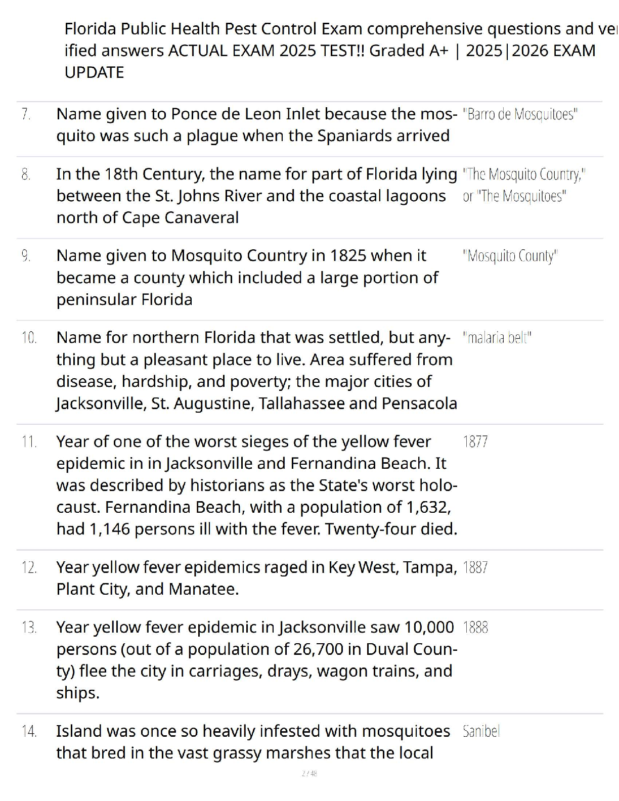Select the "Mosquito County" answer

(x=510, y=256)
